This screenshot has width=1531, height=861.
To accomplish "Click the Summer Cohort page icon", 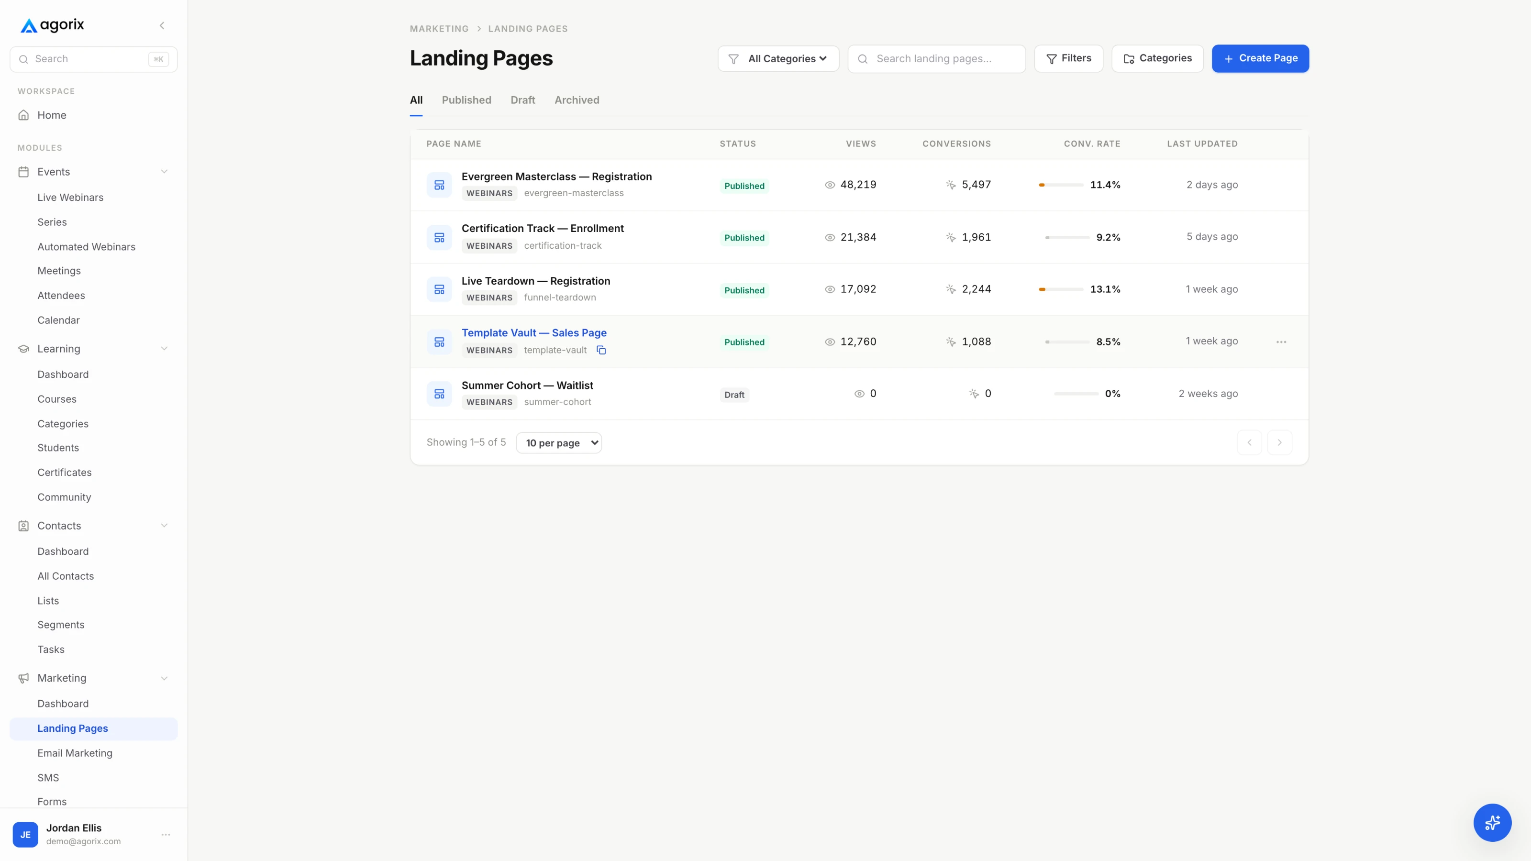I will pos(439,394).
